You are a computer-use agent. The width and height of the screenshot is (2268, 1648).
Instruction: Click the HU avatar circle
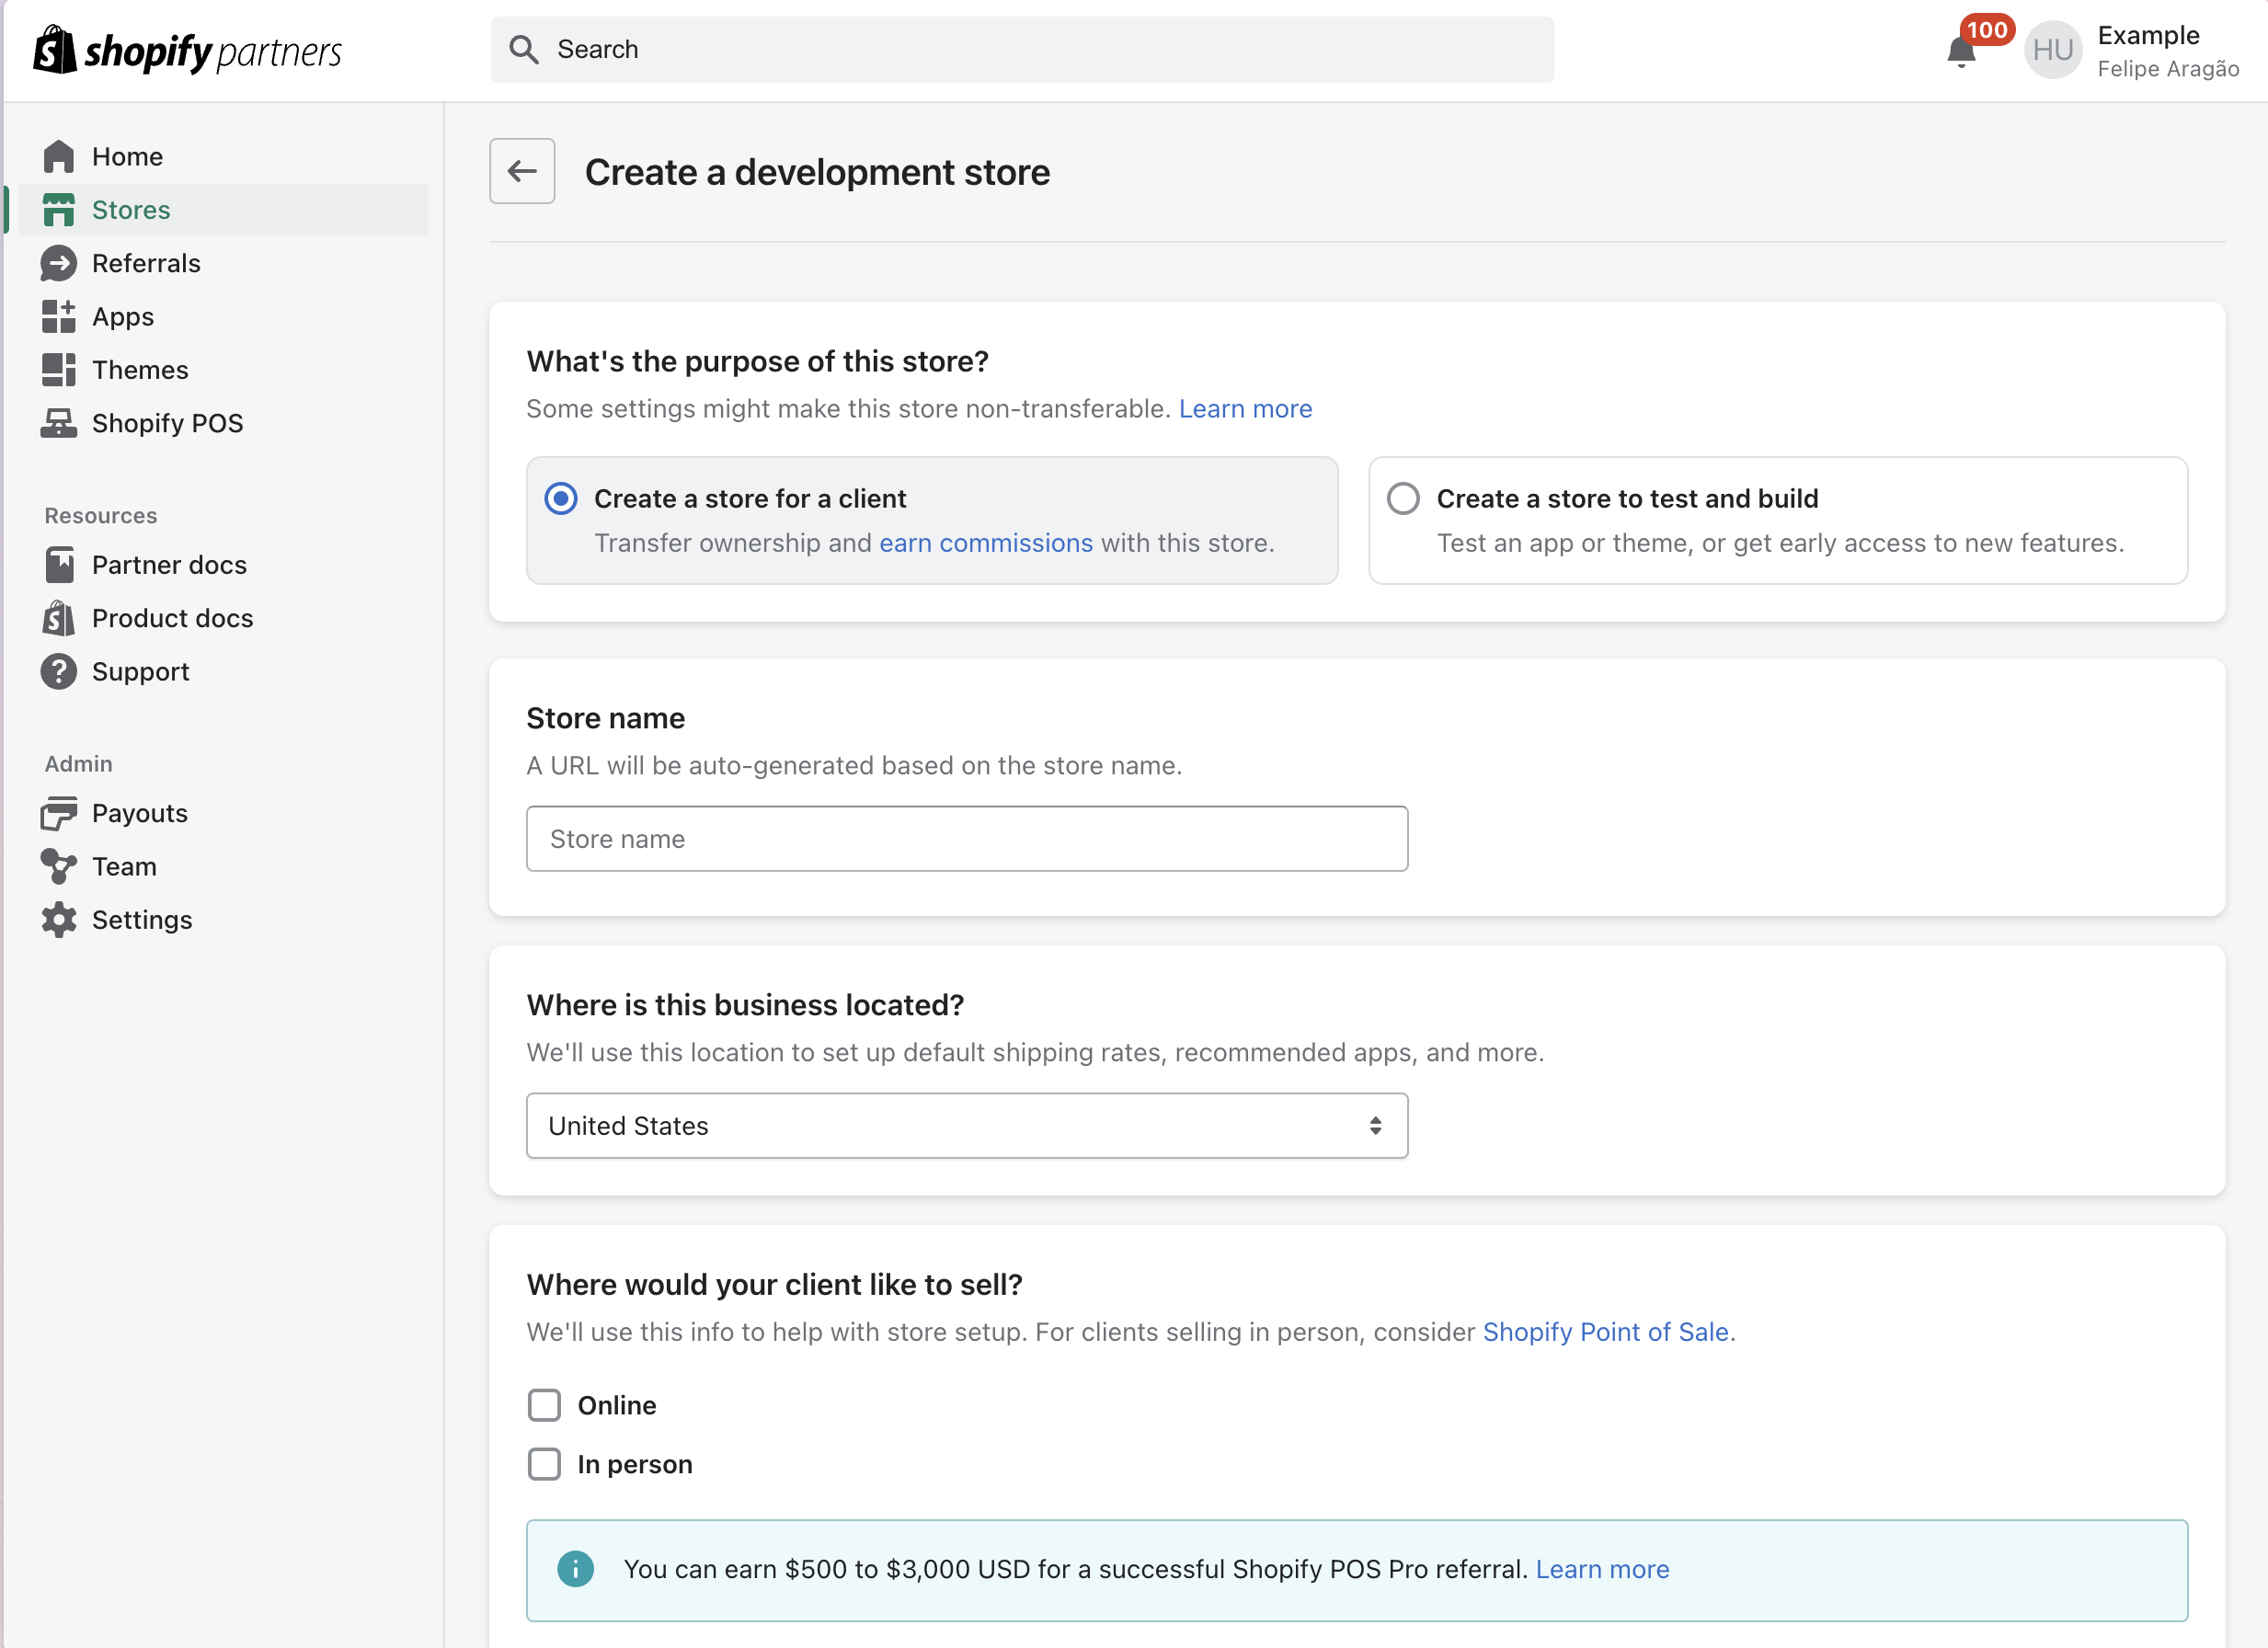pyautogui.click(x=2052, y=50)
